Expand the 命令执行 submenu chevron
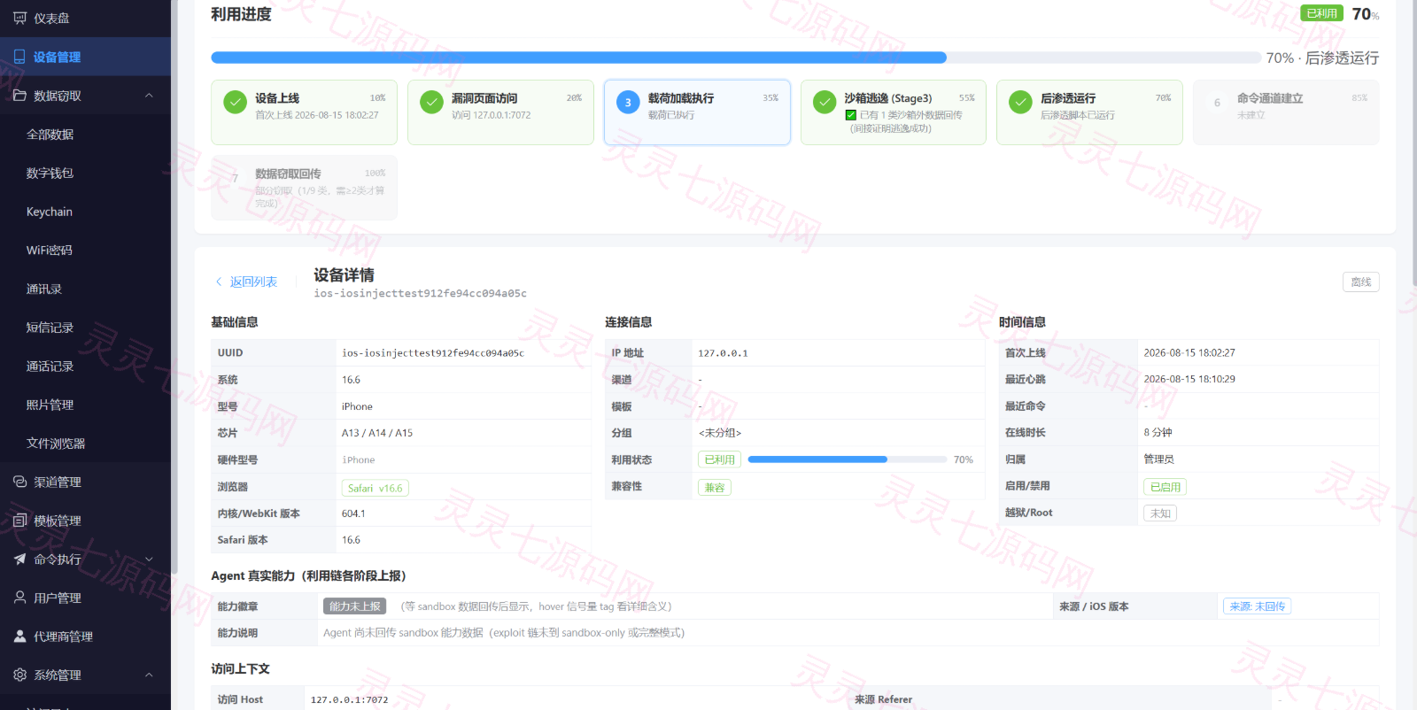The image size is (1417, 710). tap(149, 560)
